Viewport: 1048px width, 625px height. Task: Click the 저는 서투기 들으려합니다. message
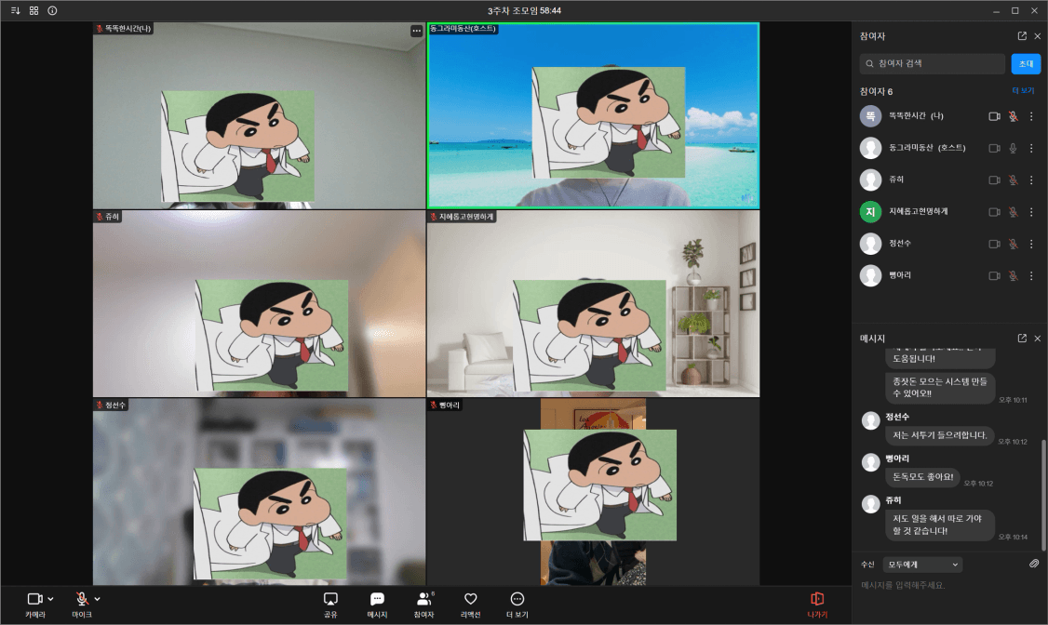click(x=940, y=435)
